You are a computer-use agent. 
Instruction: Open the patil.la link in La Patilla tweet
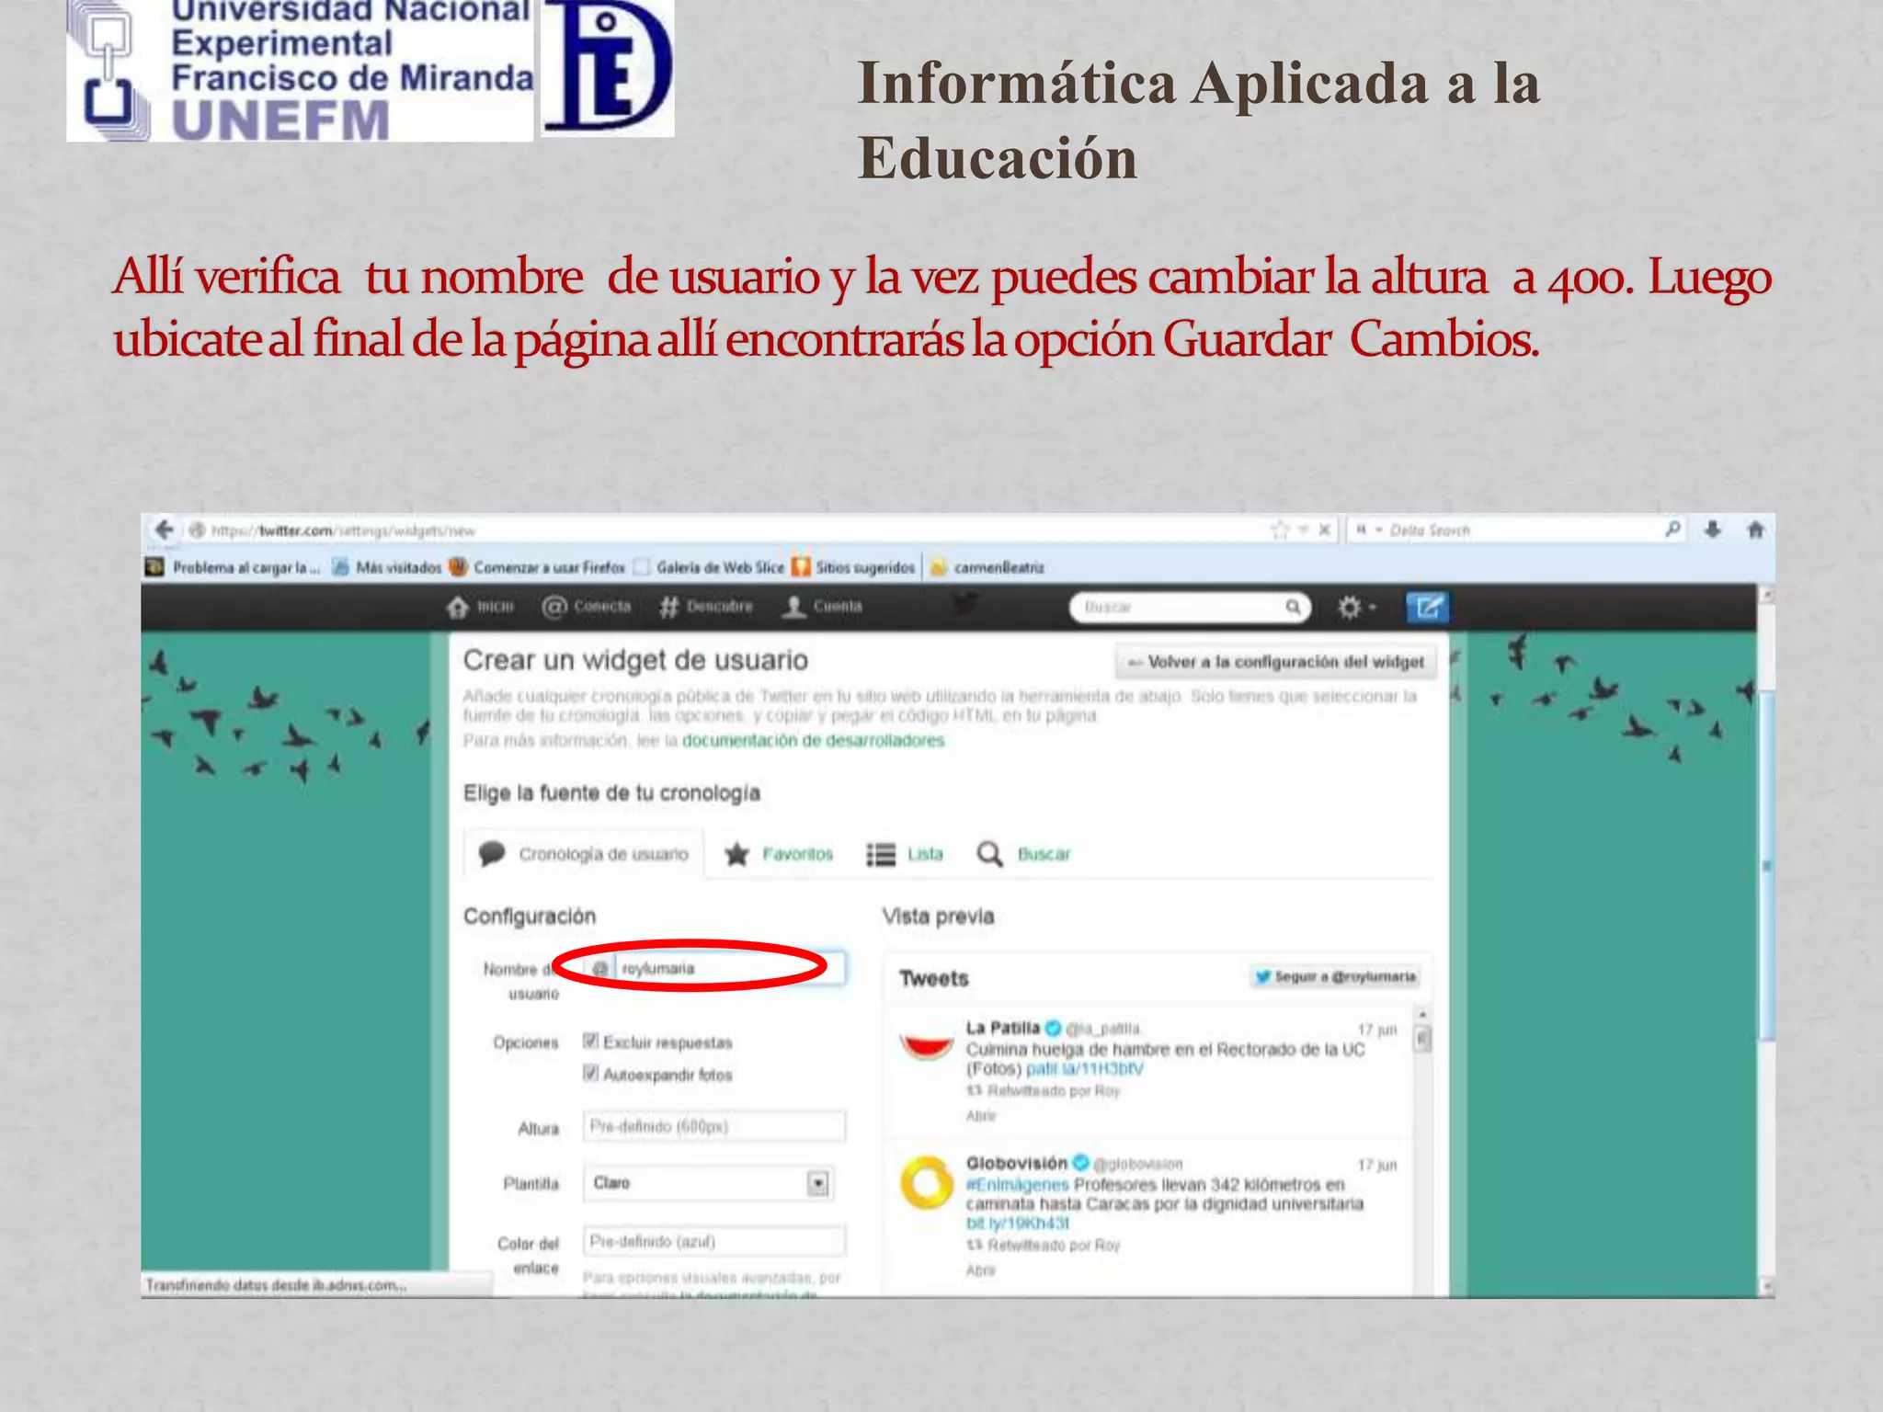pyautogui.click(x=1084, y=1069)
